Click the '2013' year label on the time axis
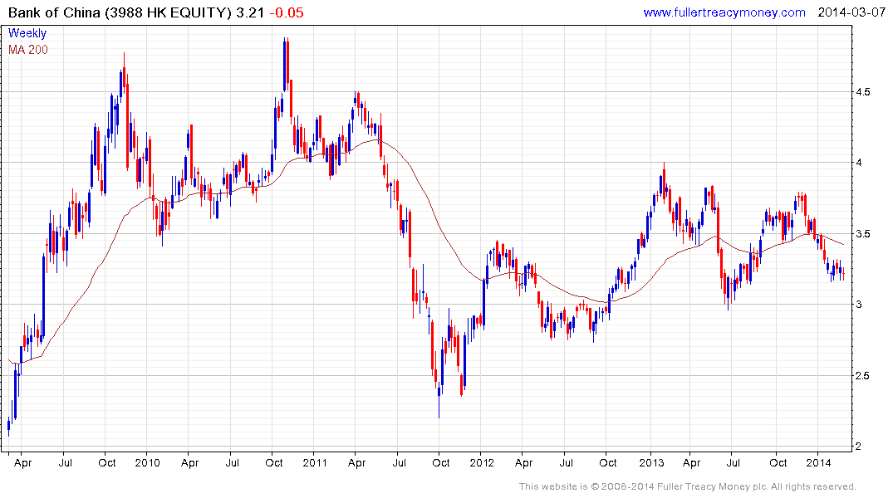 click(651, 462)
